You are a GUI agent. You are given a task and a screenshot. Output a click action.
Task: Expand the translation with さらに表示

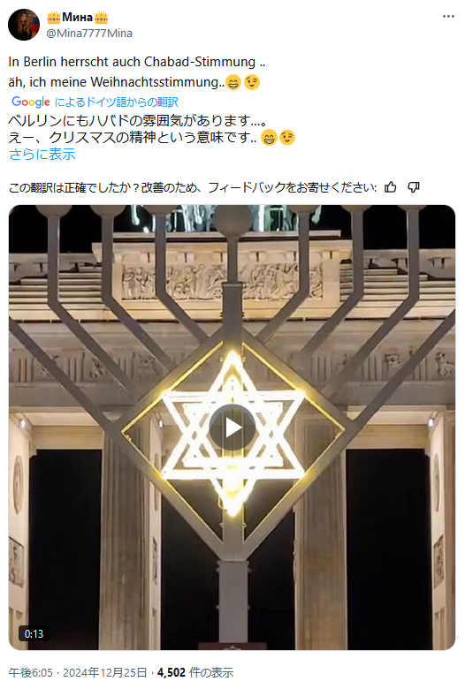pos(42,155)
